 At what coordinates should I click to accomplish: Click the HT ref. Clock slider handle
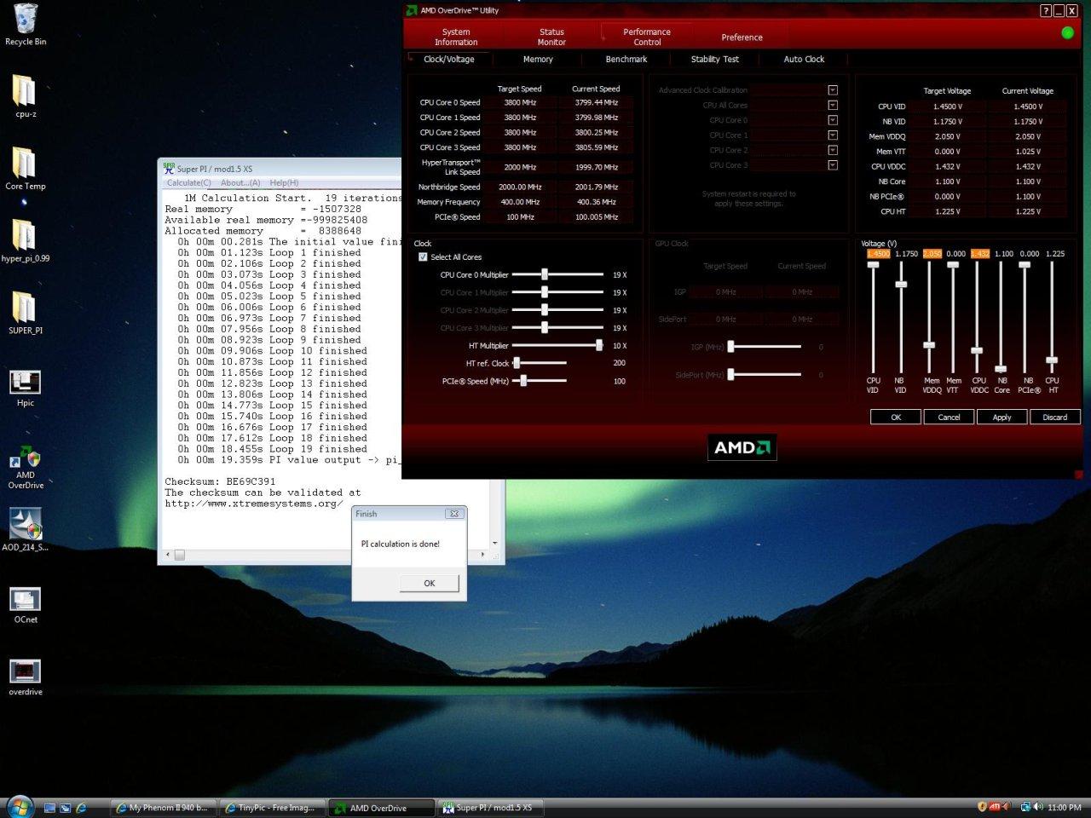click(517, 363)
